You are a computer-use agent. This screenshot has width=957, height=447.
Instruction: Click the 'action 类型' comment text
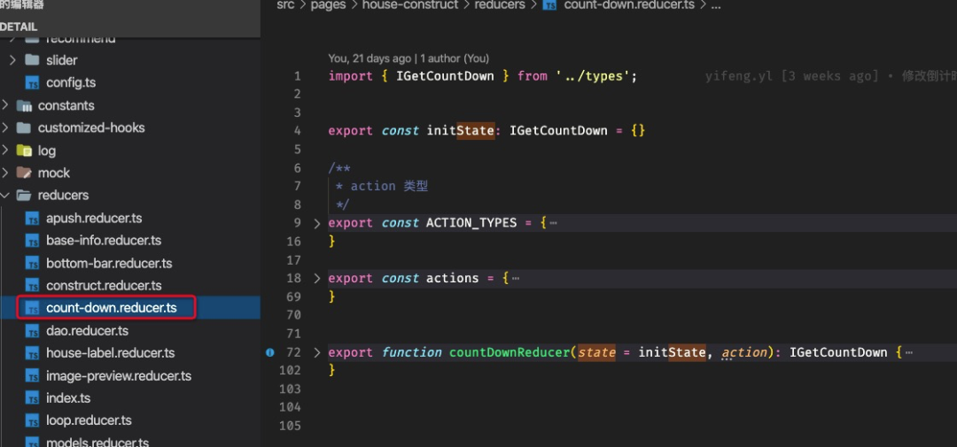(x=389, y=187)
